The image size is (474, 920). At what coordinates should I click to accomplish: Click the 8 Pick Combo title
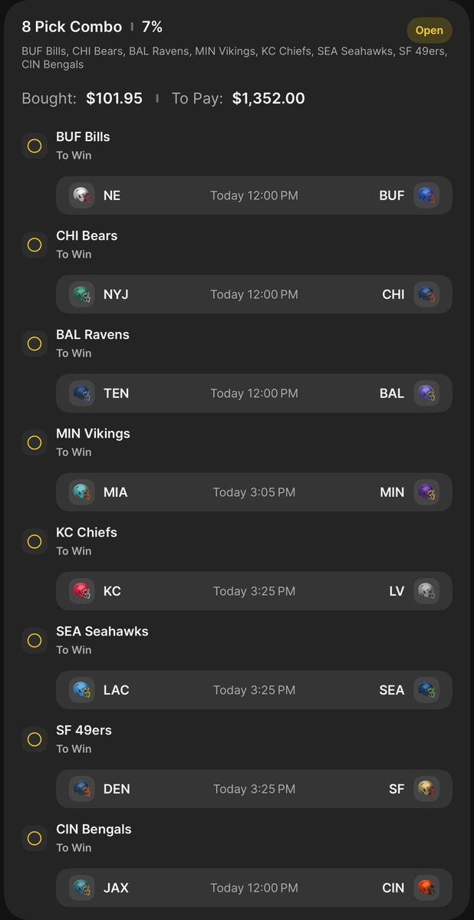coord(72,27)
